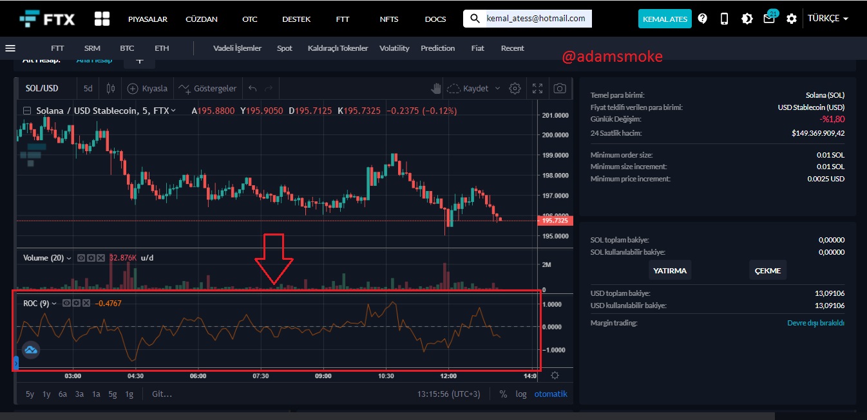Open the help question mark icon
The height and width of the screenshot is (420, 867).
click(702, 19)
